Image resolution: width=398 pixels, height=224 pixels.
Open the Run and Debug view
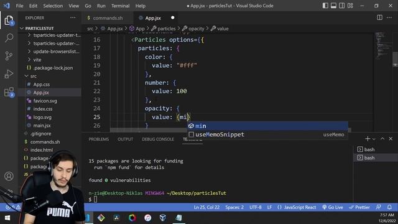[9, 74]
